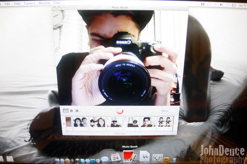Open the Trash in the Dock
The width and height of the screenshot is (247, 164).
coord(174,160)
